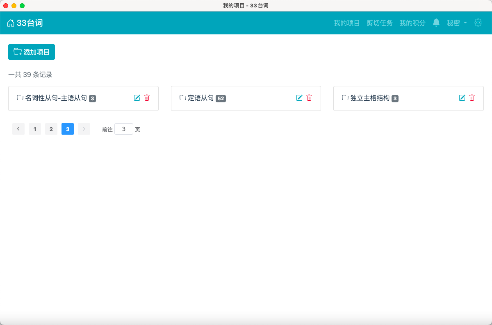
Task: Open the 我的项目 nav link
Action: pyautogui.click(x=347, y=23)
